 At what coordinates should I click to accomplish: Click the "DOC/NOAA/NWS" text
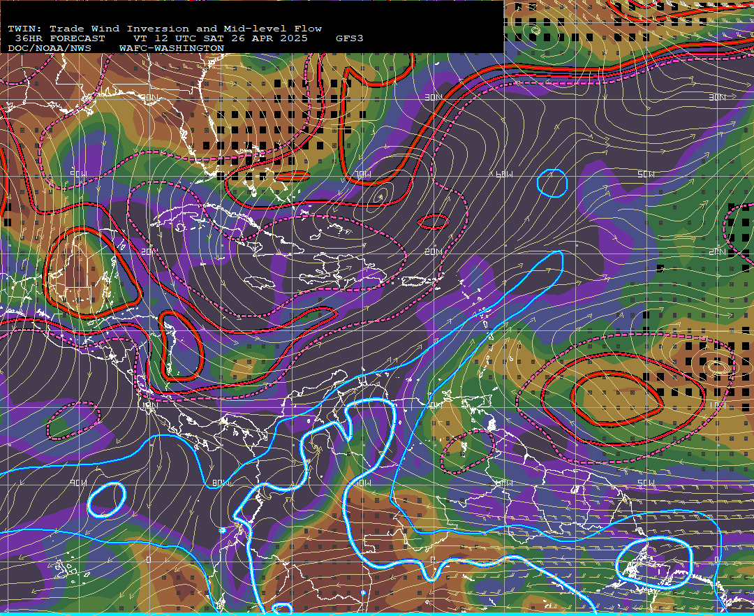[49, 49]
